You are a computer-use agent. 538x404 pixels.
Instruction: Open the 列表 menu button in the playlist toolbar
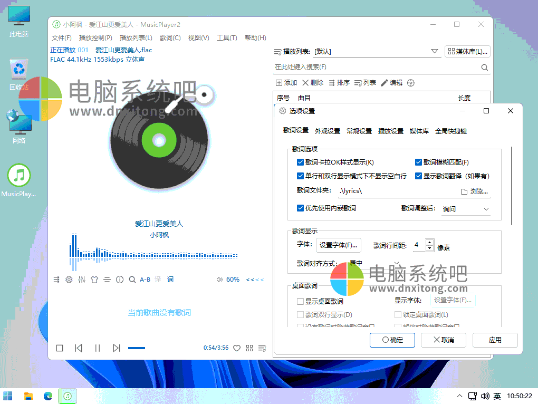[x=365, y=83]
